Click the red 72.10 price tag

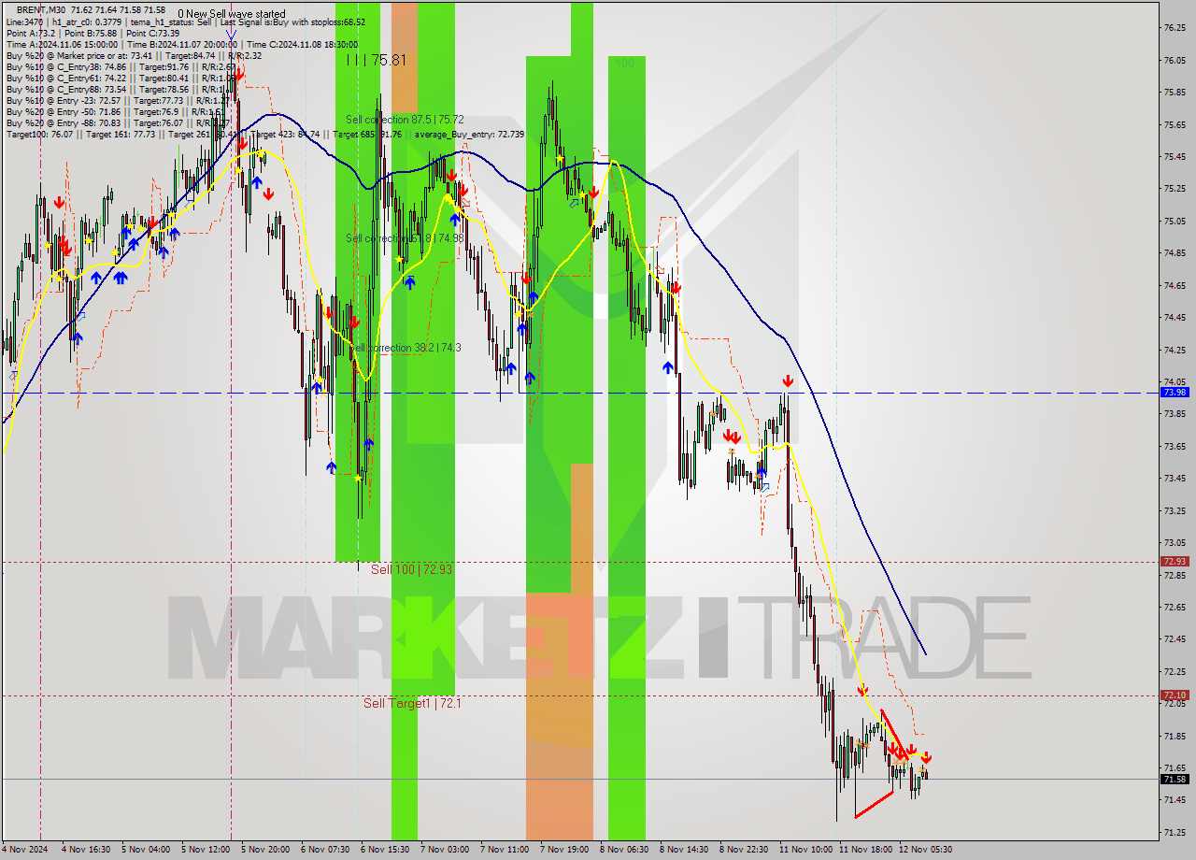point(1175,695)
